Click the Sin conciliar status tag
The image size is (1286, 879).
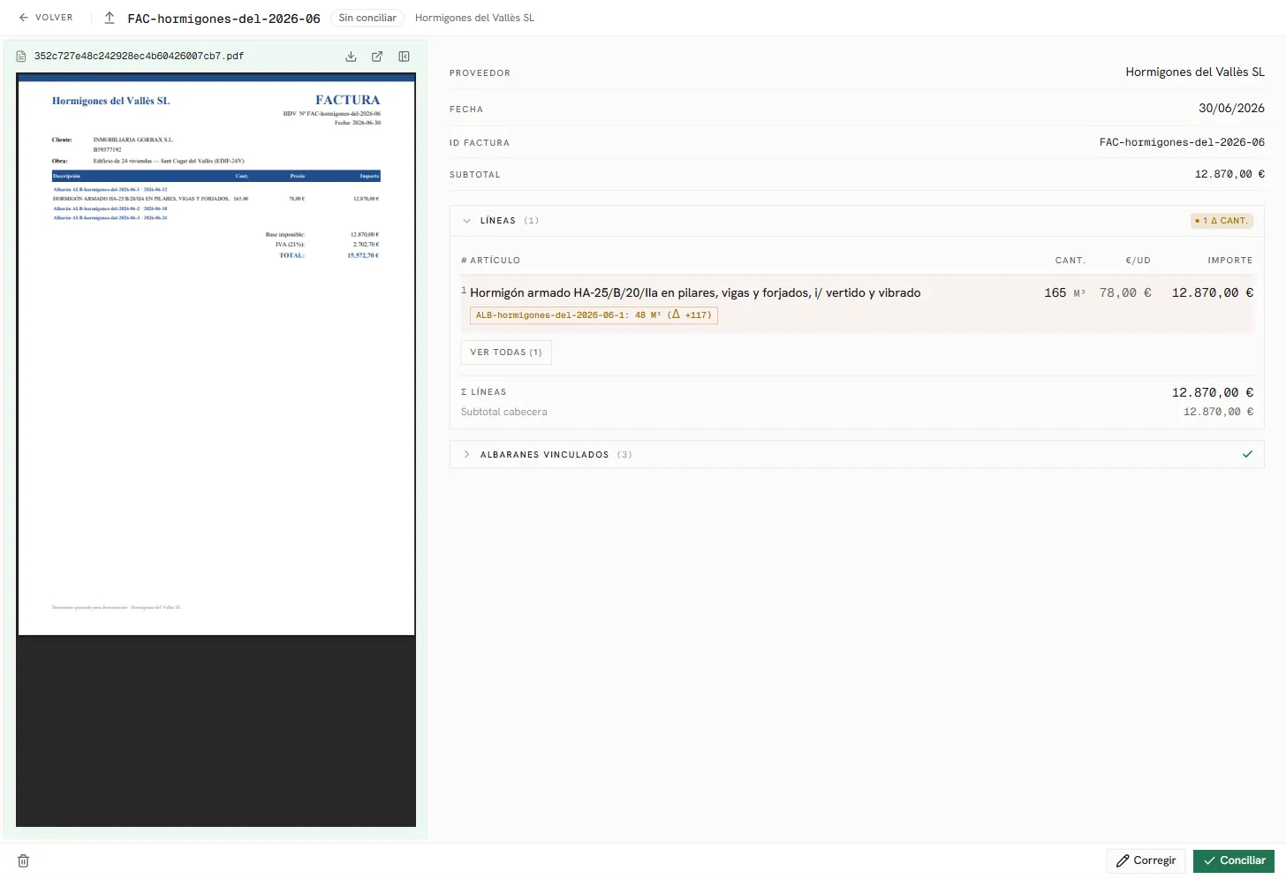pyautogui.click(x=367, y=18)
